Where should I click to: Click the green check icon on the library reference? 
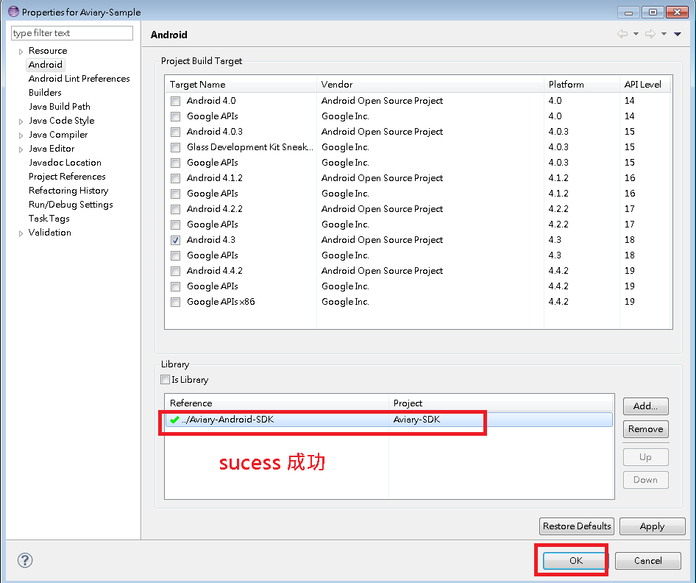(174, 420)
